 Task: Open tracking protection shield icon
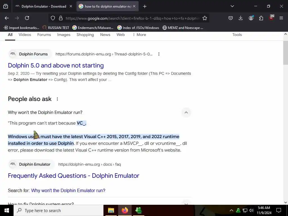(53, 18)
